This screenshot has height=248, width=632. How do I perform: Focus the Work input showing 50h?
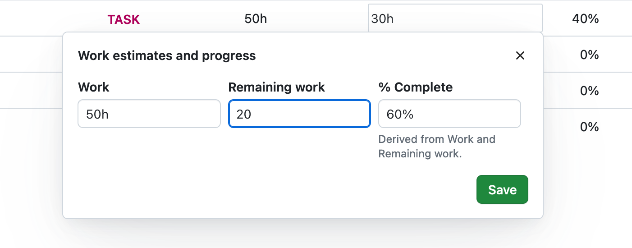coord(149,114)
